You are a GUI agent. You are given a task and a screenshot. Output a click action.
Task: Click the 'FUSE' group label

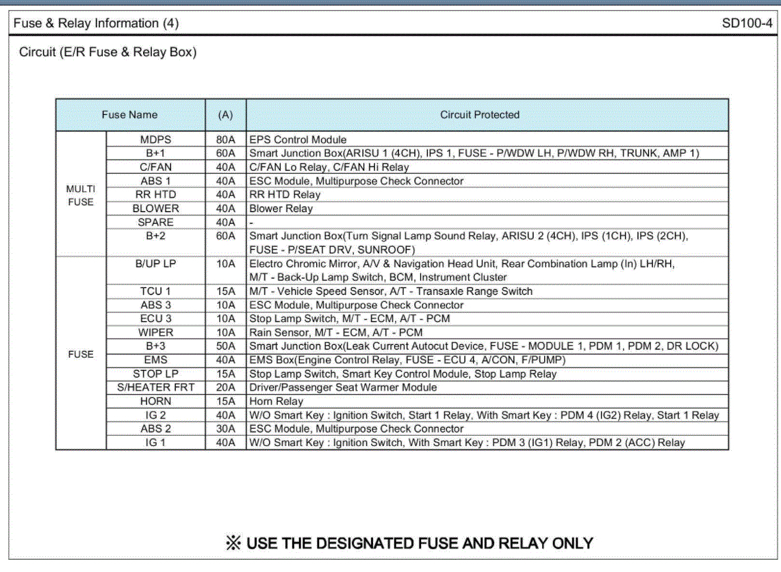point(81,354)
